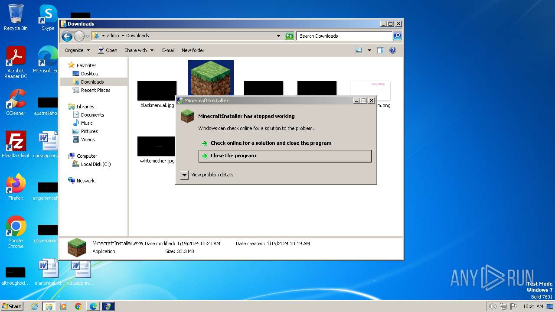Image resolution: width=555 pixels, height=312 pixels.
Task: Click E-mail in the Explorer toolbar
Action: [168, 50]
